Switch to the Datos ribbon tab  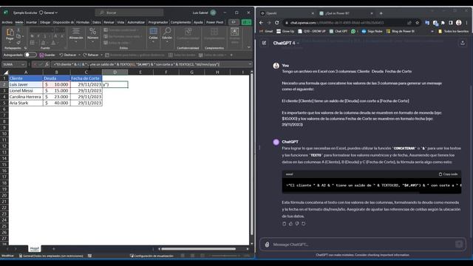[x=97, y=22]
